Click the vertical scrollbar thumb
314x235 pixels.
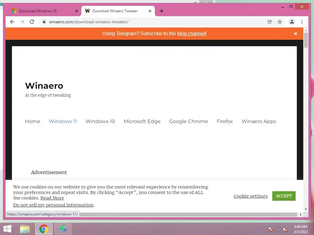[306, 40]
